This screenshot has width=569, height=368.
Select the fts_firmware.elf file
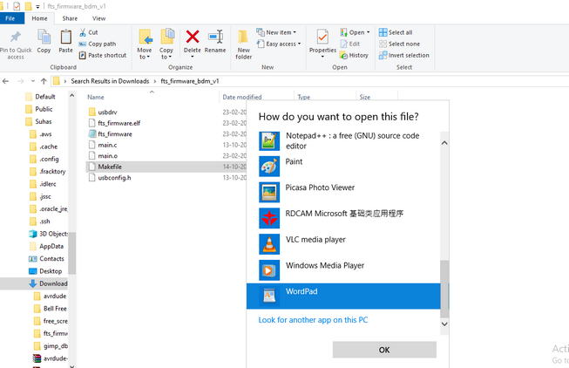click(119, 123)
